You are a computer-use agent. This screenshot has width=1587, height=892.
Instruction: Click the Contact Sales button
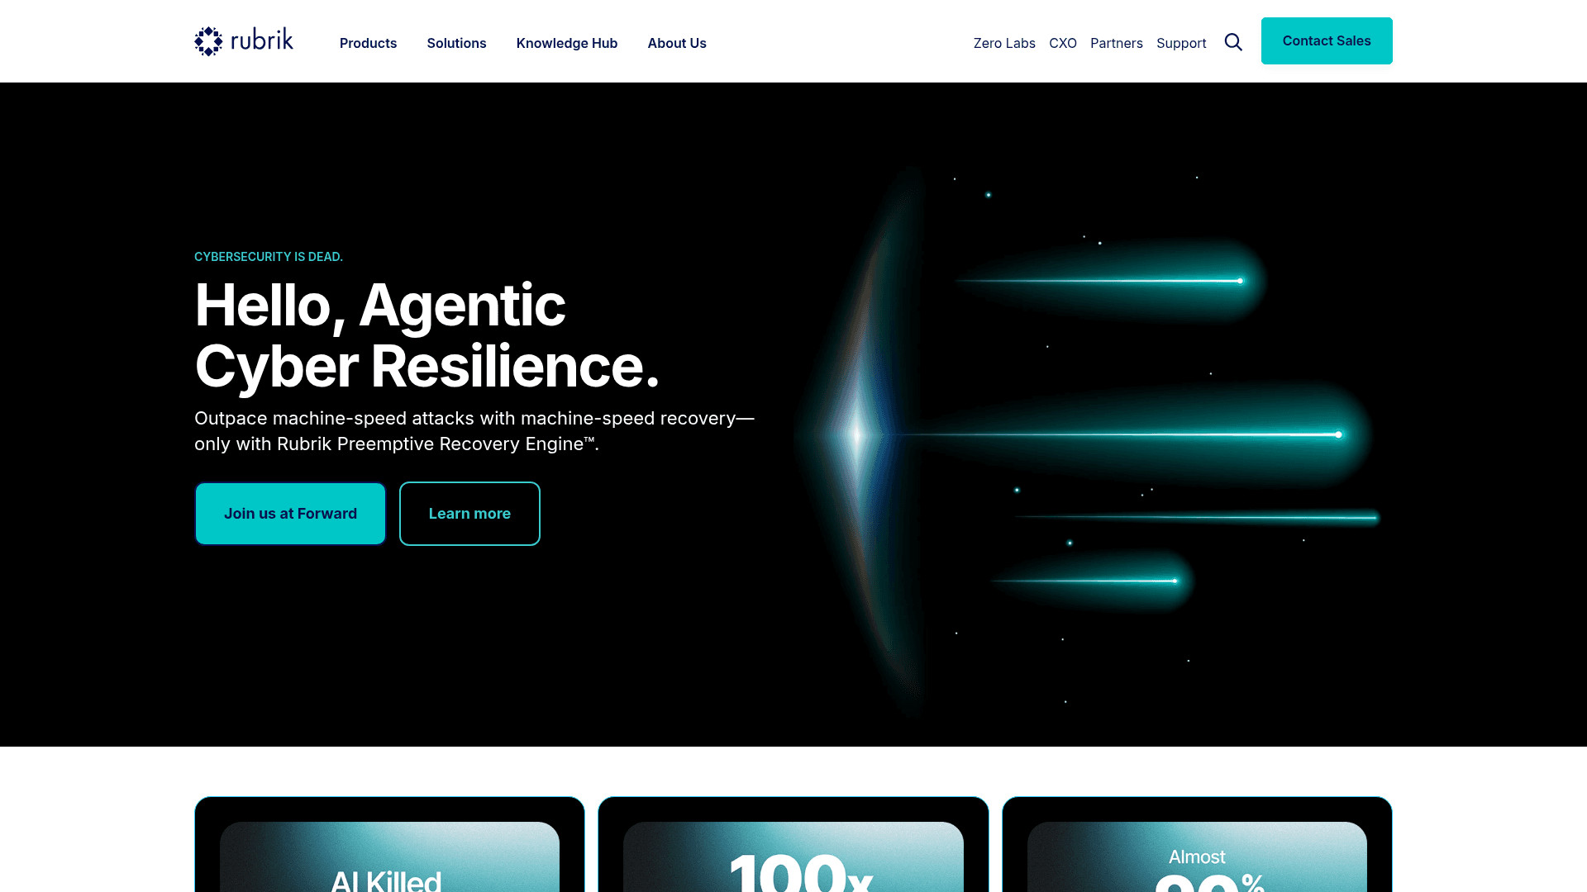click(1327, 40)
